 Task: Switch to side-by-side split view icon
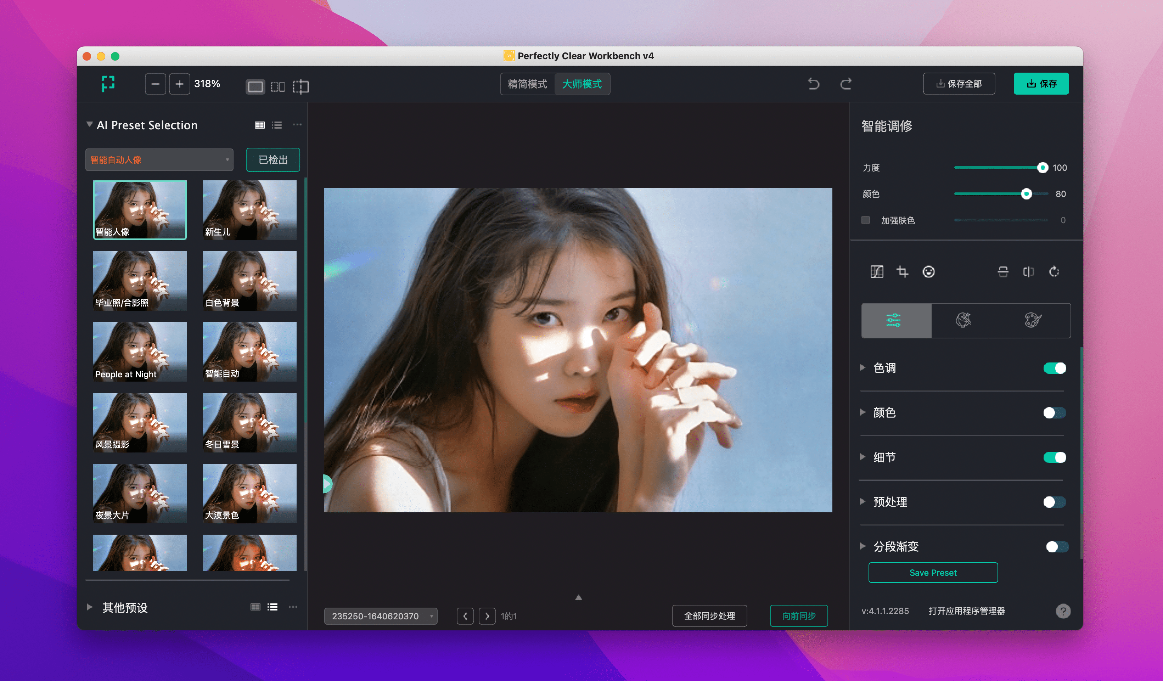click(278, 87)
